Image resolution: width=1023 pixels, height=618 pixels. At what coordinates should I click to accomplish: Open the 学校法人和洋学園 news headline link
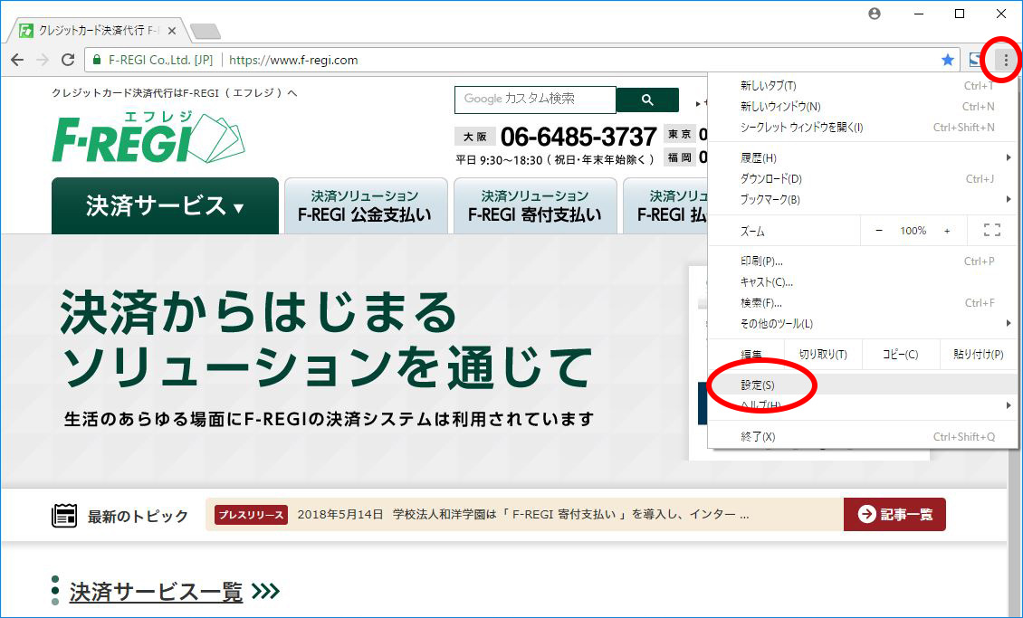(x=522, y=514)
